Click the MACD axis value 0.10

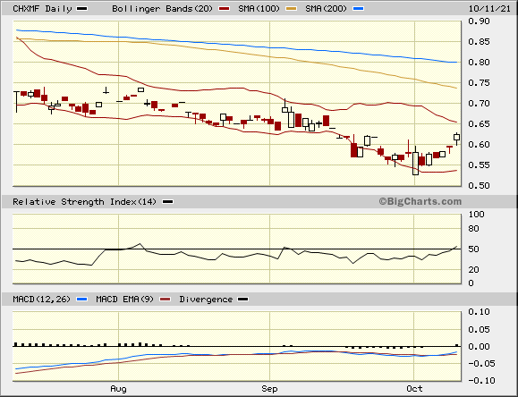click(479, 312)
